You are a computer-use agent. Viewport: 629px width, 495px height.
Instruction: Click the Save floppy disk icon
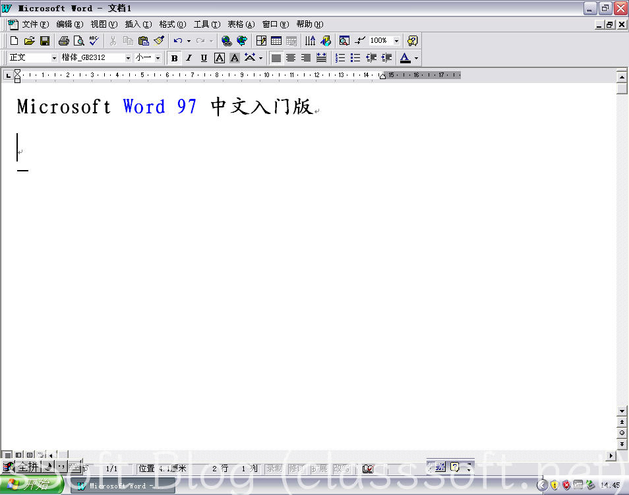tap(45, 41)
